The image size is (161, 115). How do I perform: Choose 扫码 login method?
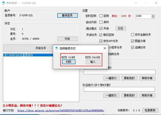(67, 62)
